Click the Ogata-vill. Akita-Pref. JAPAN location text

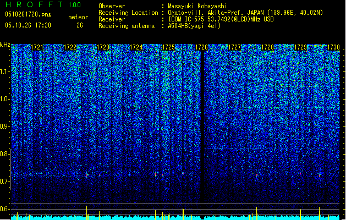[245, 13]
